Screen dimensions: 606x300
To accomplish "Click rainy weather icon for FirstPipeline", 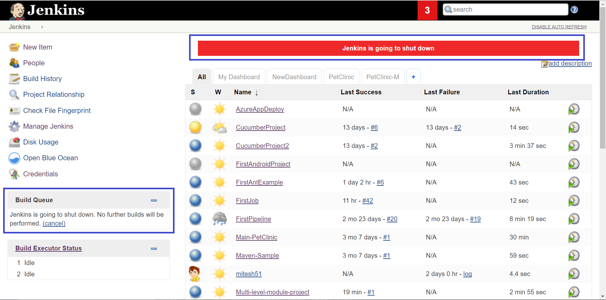I will (220, 219).
